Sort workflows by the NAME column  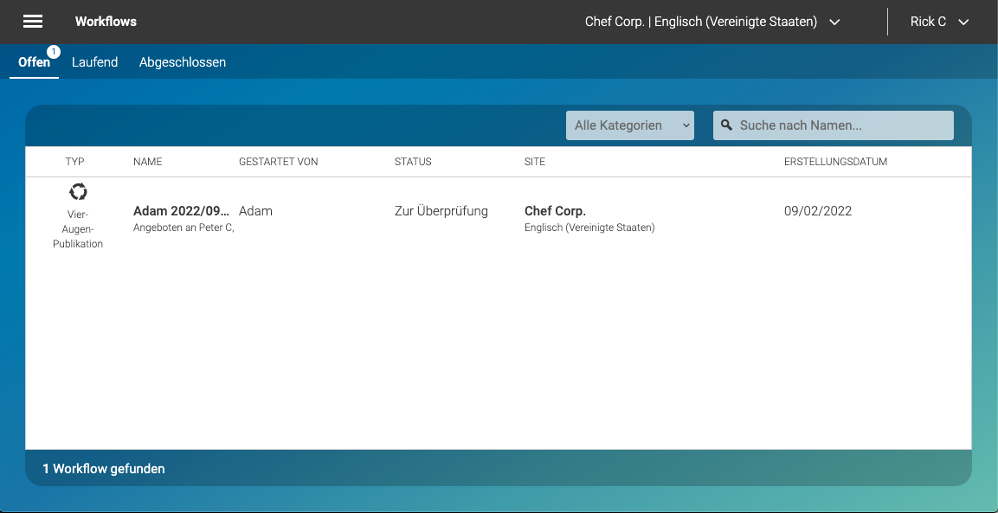point(147,161)
